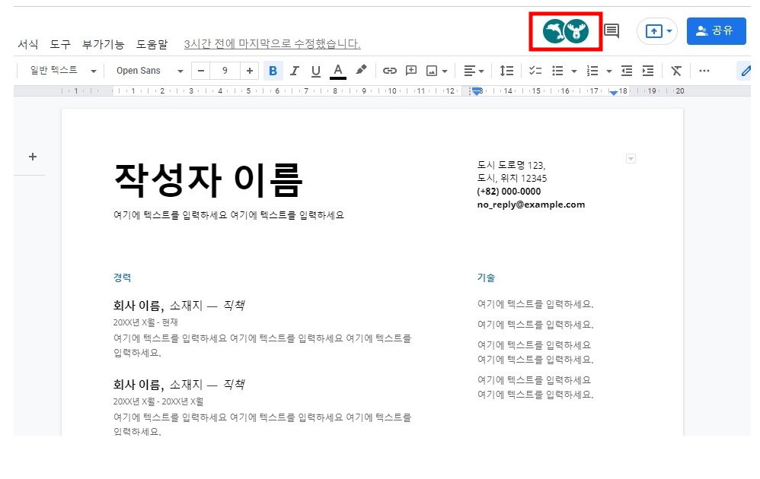760x479 pixels.
Task: Expand the numbered list style arrow
Action: (x=608, y=71)
